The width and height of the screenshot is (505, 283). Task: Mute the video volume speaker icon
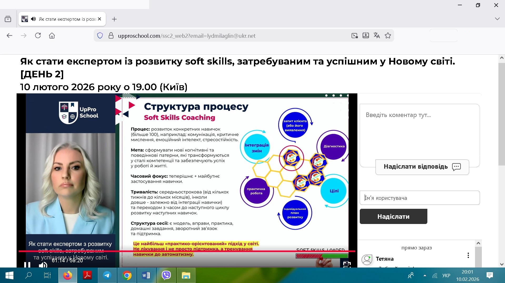click(43, 265)
